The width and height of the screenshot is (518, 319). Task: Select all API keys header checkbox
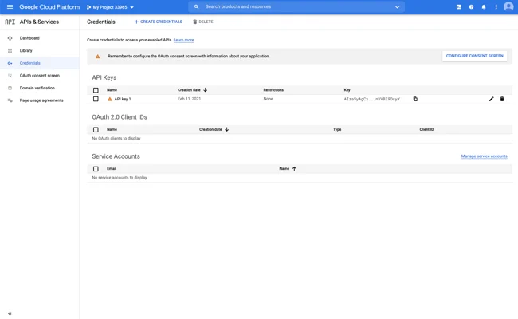click(96, 90)
